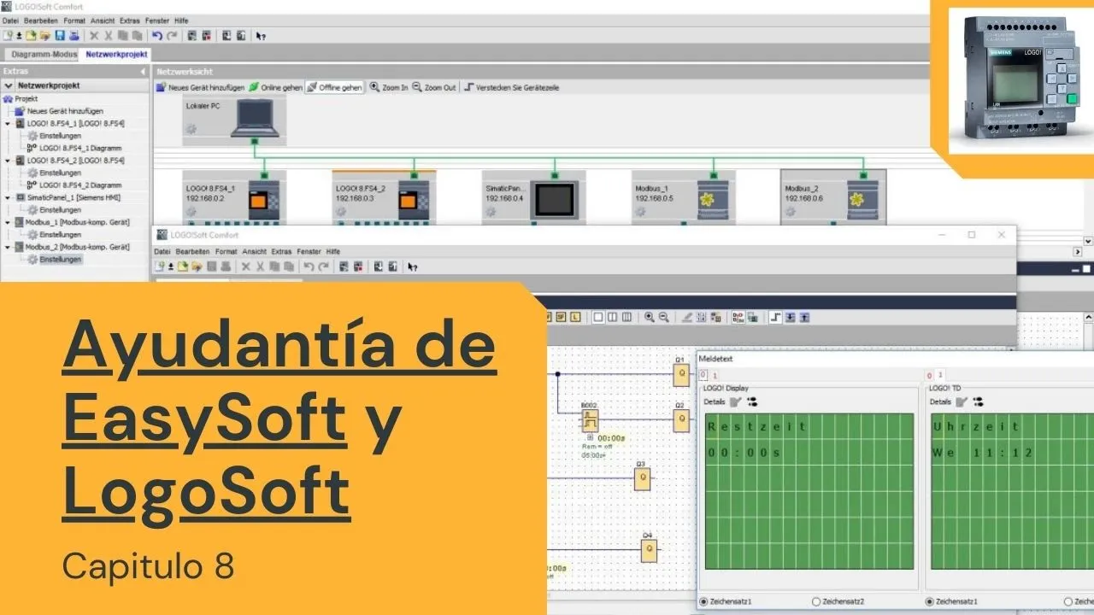
Task: Click the SF special functions icon in diagram toolbar
Action: (562, 317)
